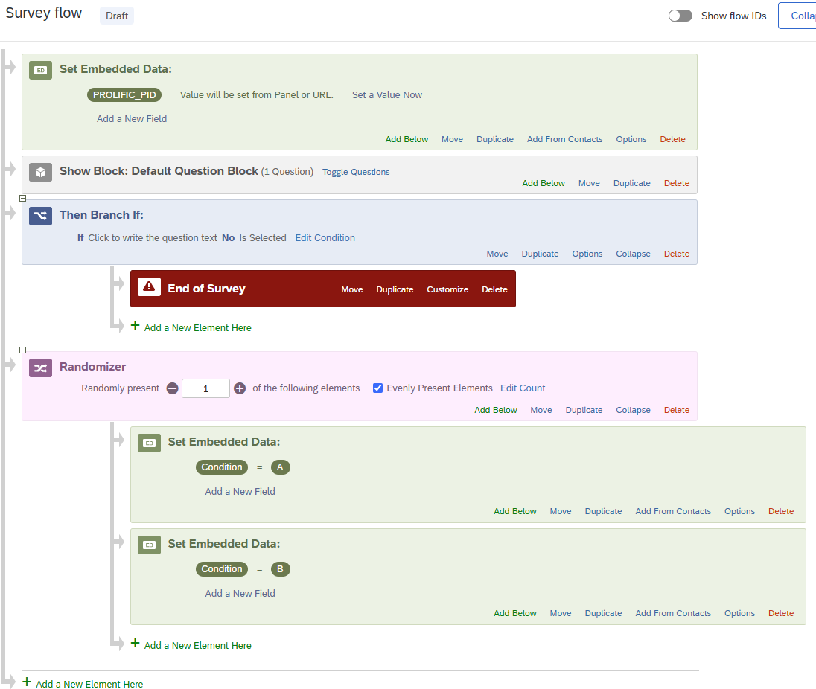Image resolution: width=816 pixels, height=689 pixels.
Task: Duplicate the Randomizer element
Action: click(x=584, y=410)
